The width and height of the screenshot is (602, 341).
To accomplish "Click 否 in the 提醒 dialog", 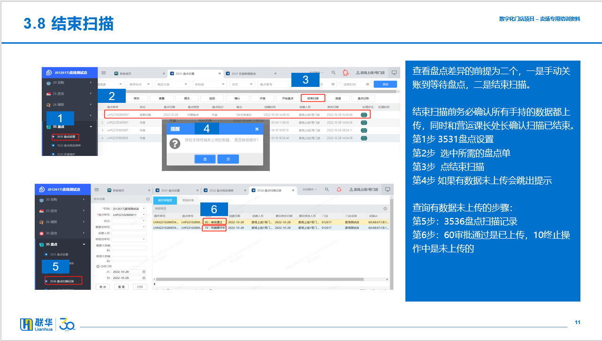I will tap(228, 159).
